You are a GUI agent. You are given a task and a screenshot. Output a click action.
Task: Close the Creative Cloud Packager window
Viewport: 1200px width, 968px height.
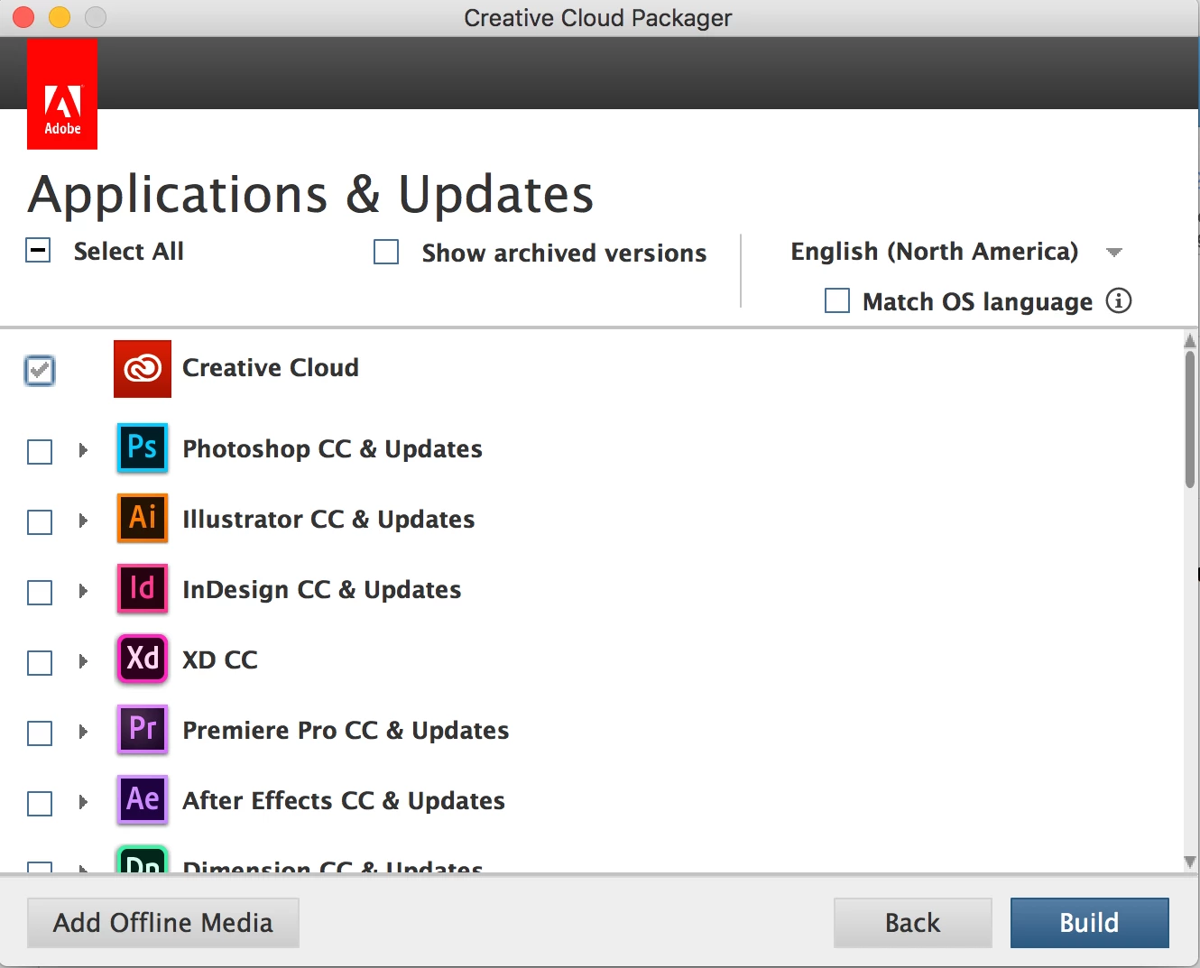coord(23,17)
